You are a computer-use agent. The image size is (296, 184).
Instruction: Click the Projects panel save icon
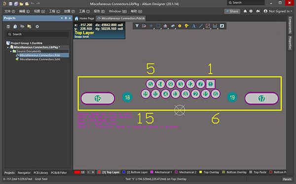pyautogui.click(x=8, y=27)
